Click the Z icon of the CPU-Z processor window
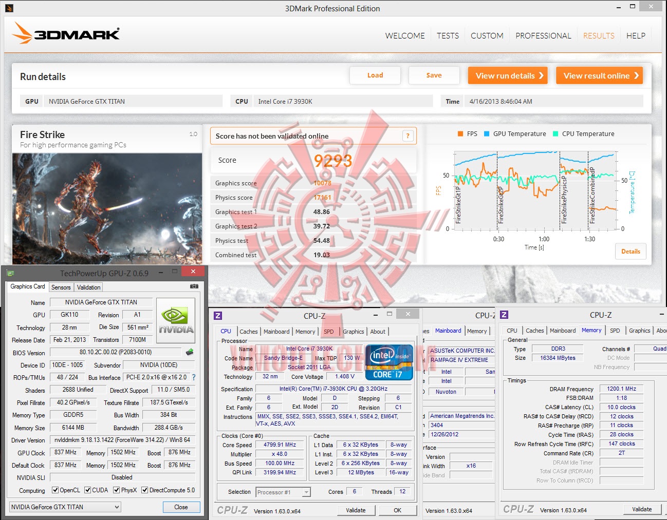 click(218, 316)
